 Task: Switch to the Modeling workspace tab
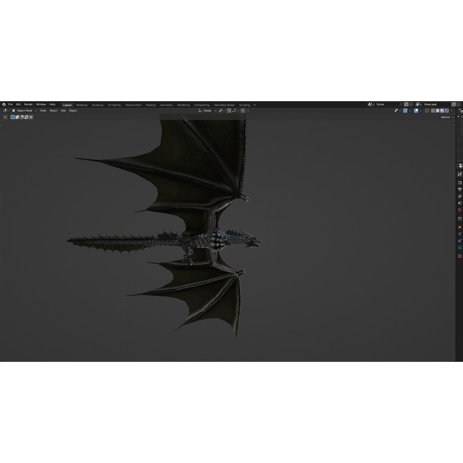pos(82,105)
